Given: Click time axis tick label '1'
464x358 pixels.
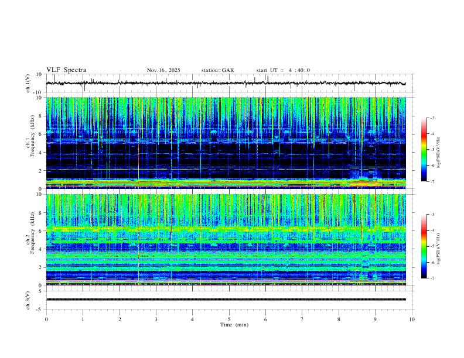Looking at the screenshot, I should pyautogui.click(x=83, y=319).
